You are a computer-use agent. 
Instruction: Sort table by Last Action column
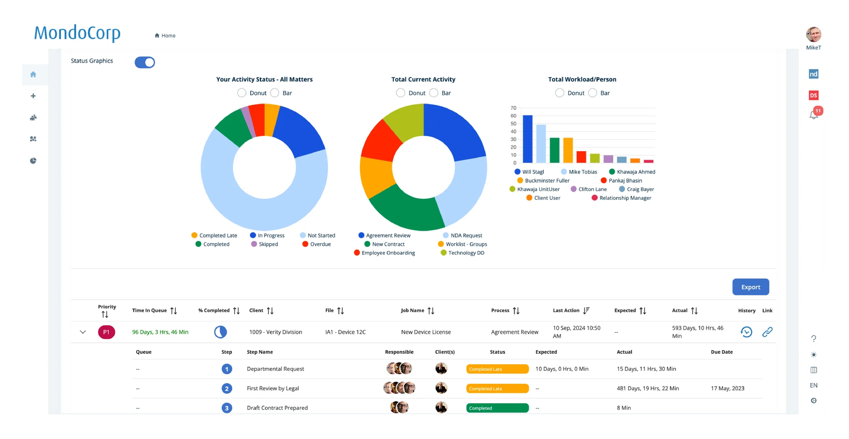pyautogui.click(x=586, y=310)
